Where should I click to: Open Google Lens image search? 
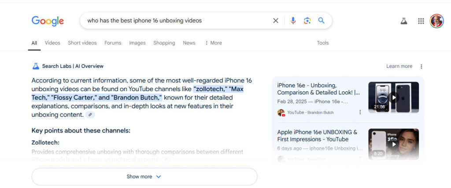click(x=307, y=21)
